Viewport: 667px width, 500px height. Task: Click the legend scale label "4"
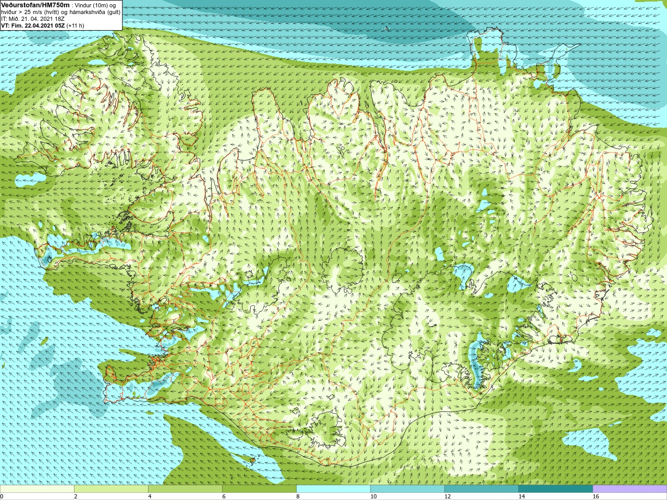150,496
